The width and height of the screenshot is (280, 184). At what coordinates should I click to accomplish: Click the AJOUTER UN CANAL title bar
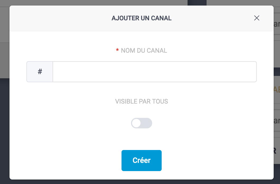(x=142, y=18)
